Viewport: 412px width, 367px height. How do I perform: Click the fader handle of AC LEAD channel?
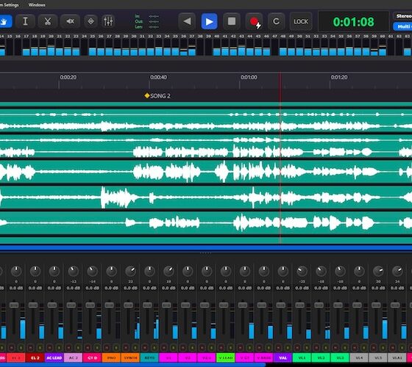pos(52,305)
